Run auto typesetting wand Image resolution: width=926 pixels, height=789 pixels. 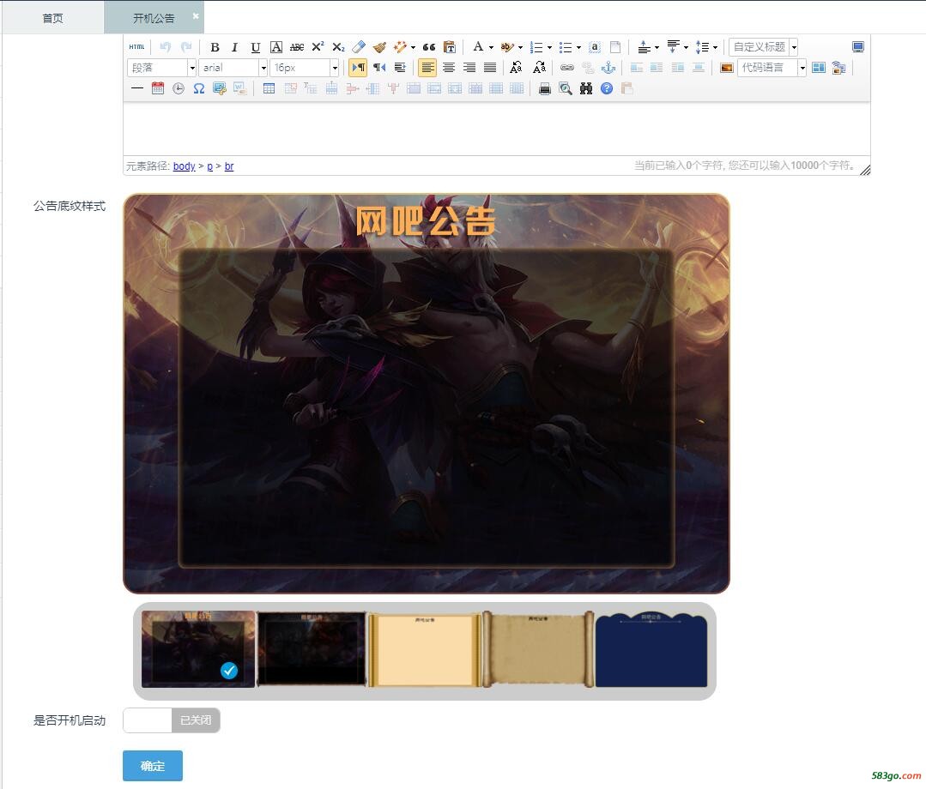[x=400, y=47]
